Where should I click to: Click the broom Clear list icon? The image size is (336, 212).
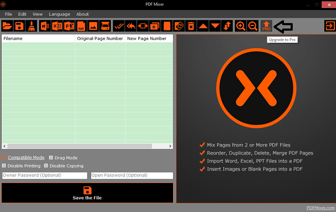pos(31,26)
